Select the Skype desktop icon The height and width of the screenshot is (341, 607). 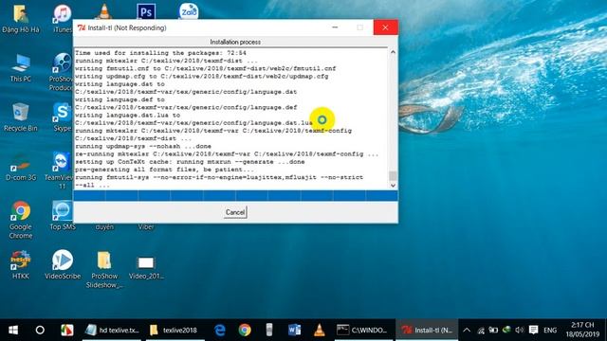pyautogui.click(x=63, y=117)
